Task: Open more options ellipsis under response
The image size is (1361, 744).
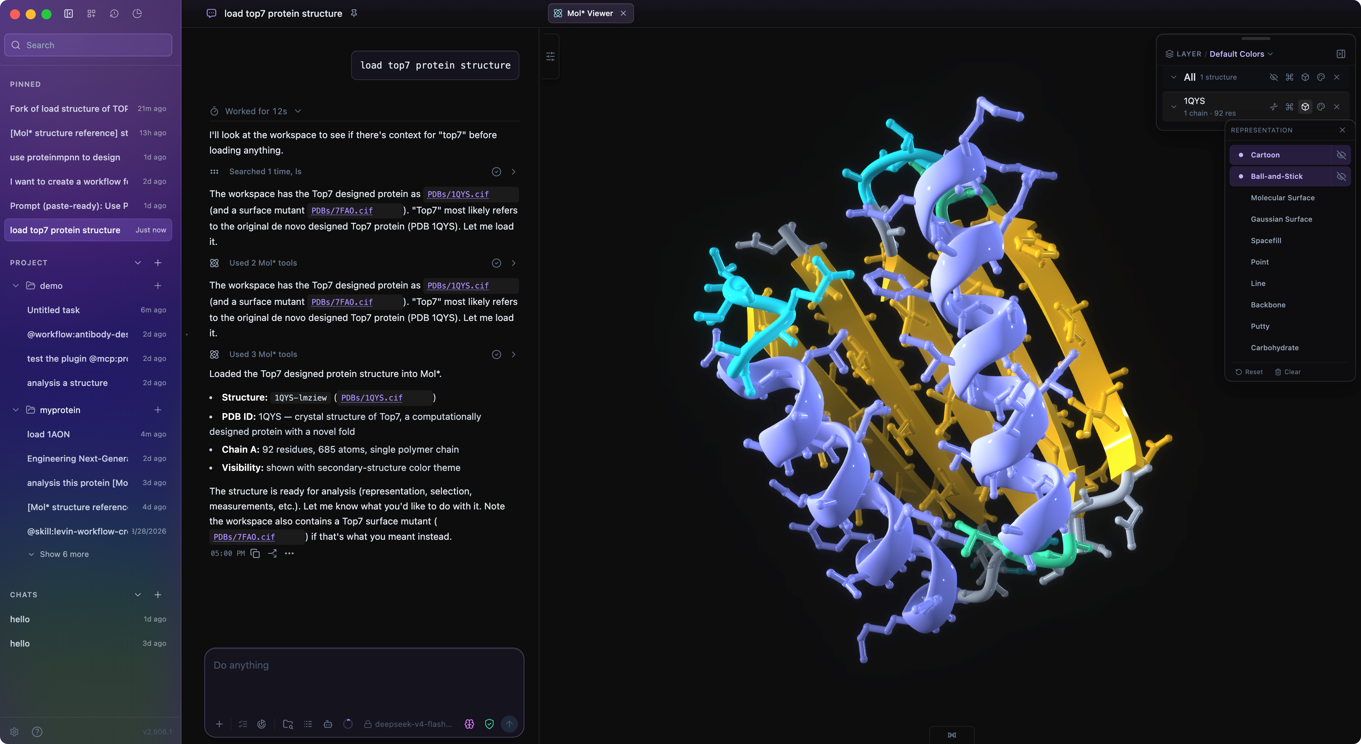Action: [289, 553]
